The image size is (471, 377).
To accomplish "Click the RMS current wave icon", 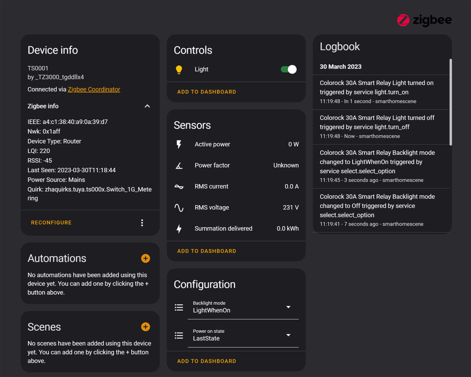I will point(179,187).
